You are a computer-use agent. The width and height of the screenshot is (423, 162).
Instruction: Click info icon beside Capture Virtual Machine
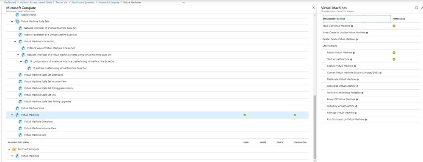point(355,66)
